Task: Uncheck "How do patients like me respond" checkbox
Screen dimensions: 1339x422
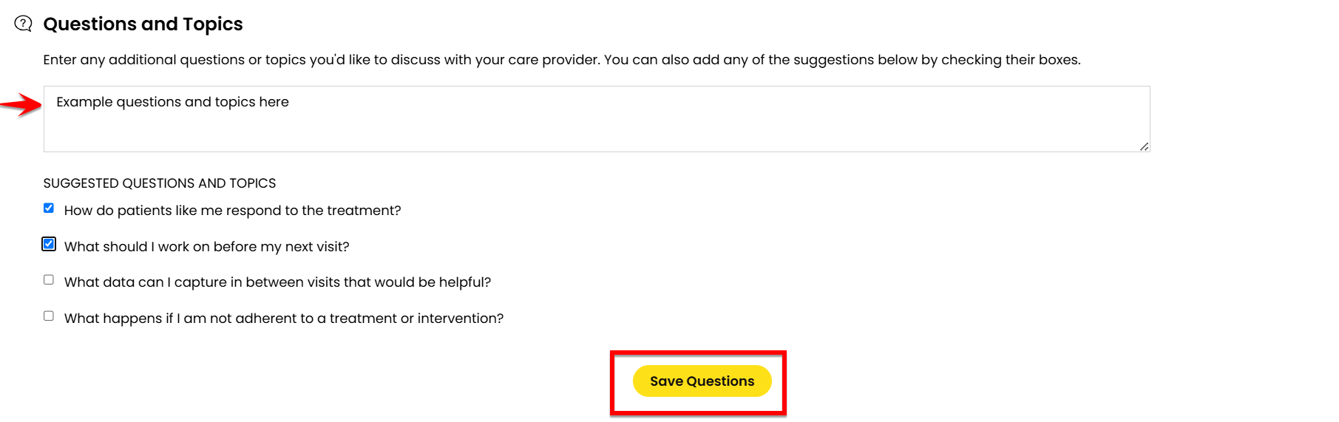Action: (49, 208)
